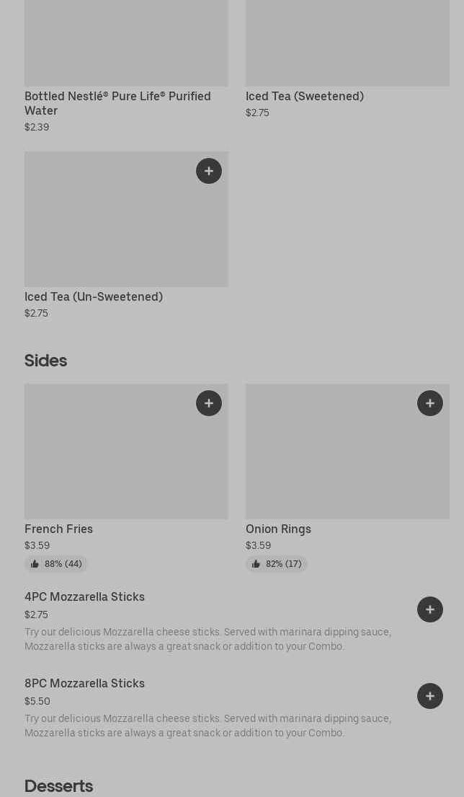Add 4PC Mozzarella Sticks with plus icon
Image resolution: width=464 pixels, height=797 pixels.
coord(430,609)
